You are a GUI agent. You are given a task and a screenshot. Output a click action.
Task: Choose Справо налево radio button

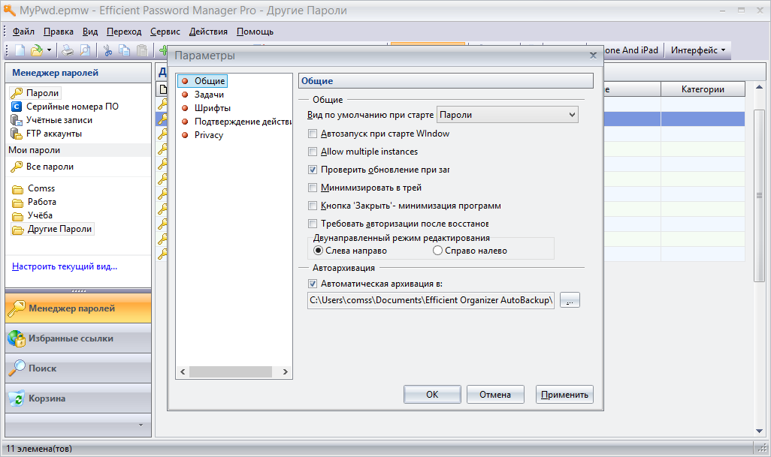pos(437,251)
